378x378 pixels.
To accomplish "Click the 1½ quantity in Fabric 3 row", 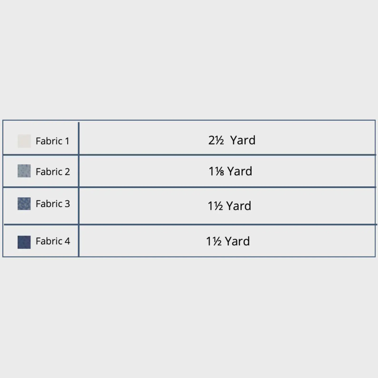I will 215,206.
